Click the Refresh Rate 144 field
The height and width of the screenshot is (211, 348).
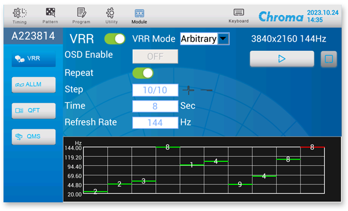click(155, 123)
